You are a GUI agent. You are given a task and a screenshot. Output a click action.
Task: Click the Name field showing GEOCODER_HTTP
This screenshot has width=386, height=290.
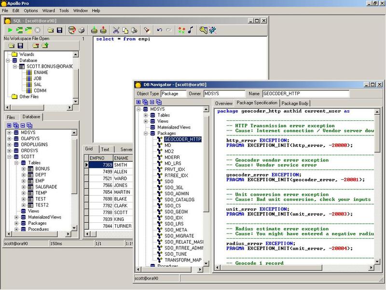(306, 94)
